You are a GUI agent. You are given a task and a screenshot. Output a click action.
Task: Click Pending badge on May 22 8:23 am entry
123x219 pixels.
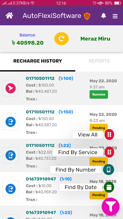(x=99, y=127)
